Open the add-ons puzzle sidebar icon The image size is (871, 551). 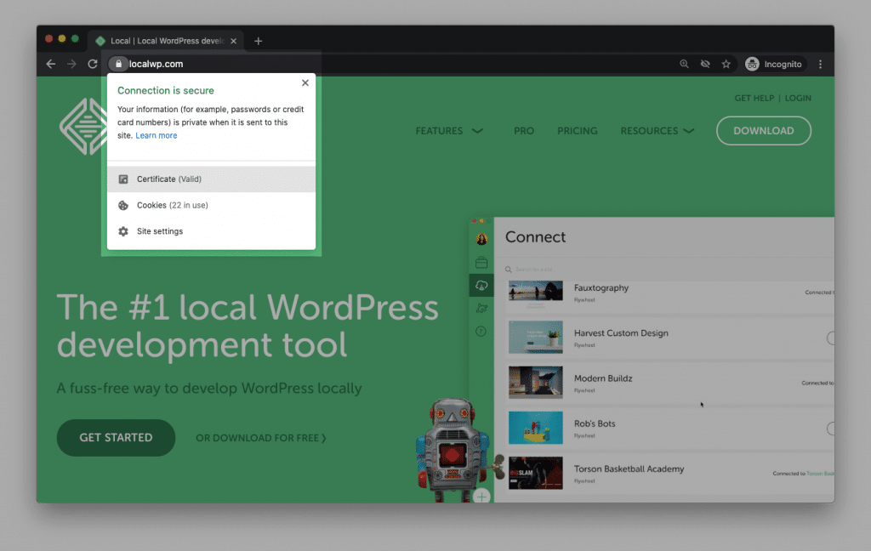tap(481, 309)
